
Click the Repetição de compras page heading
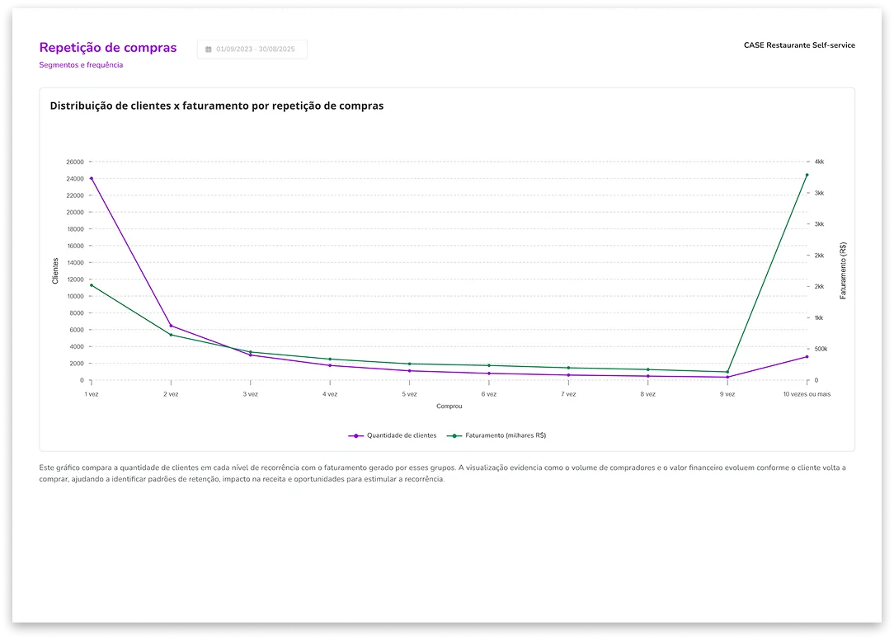pyautogui.click(x=108, y=48)
